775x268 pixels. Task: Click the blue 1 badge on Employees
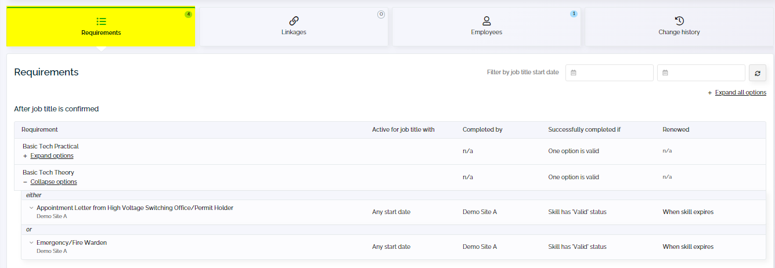click(x=574, y=14)
